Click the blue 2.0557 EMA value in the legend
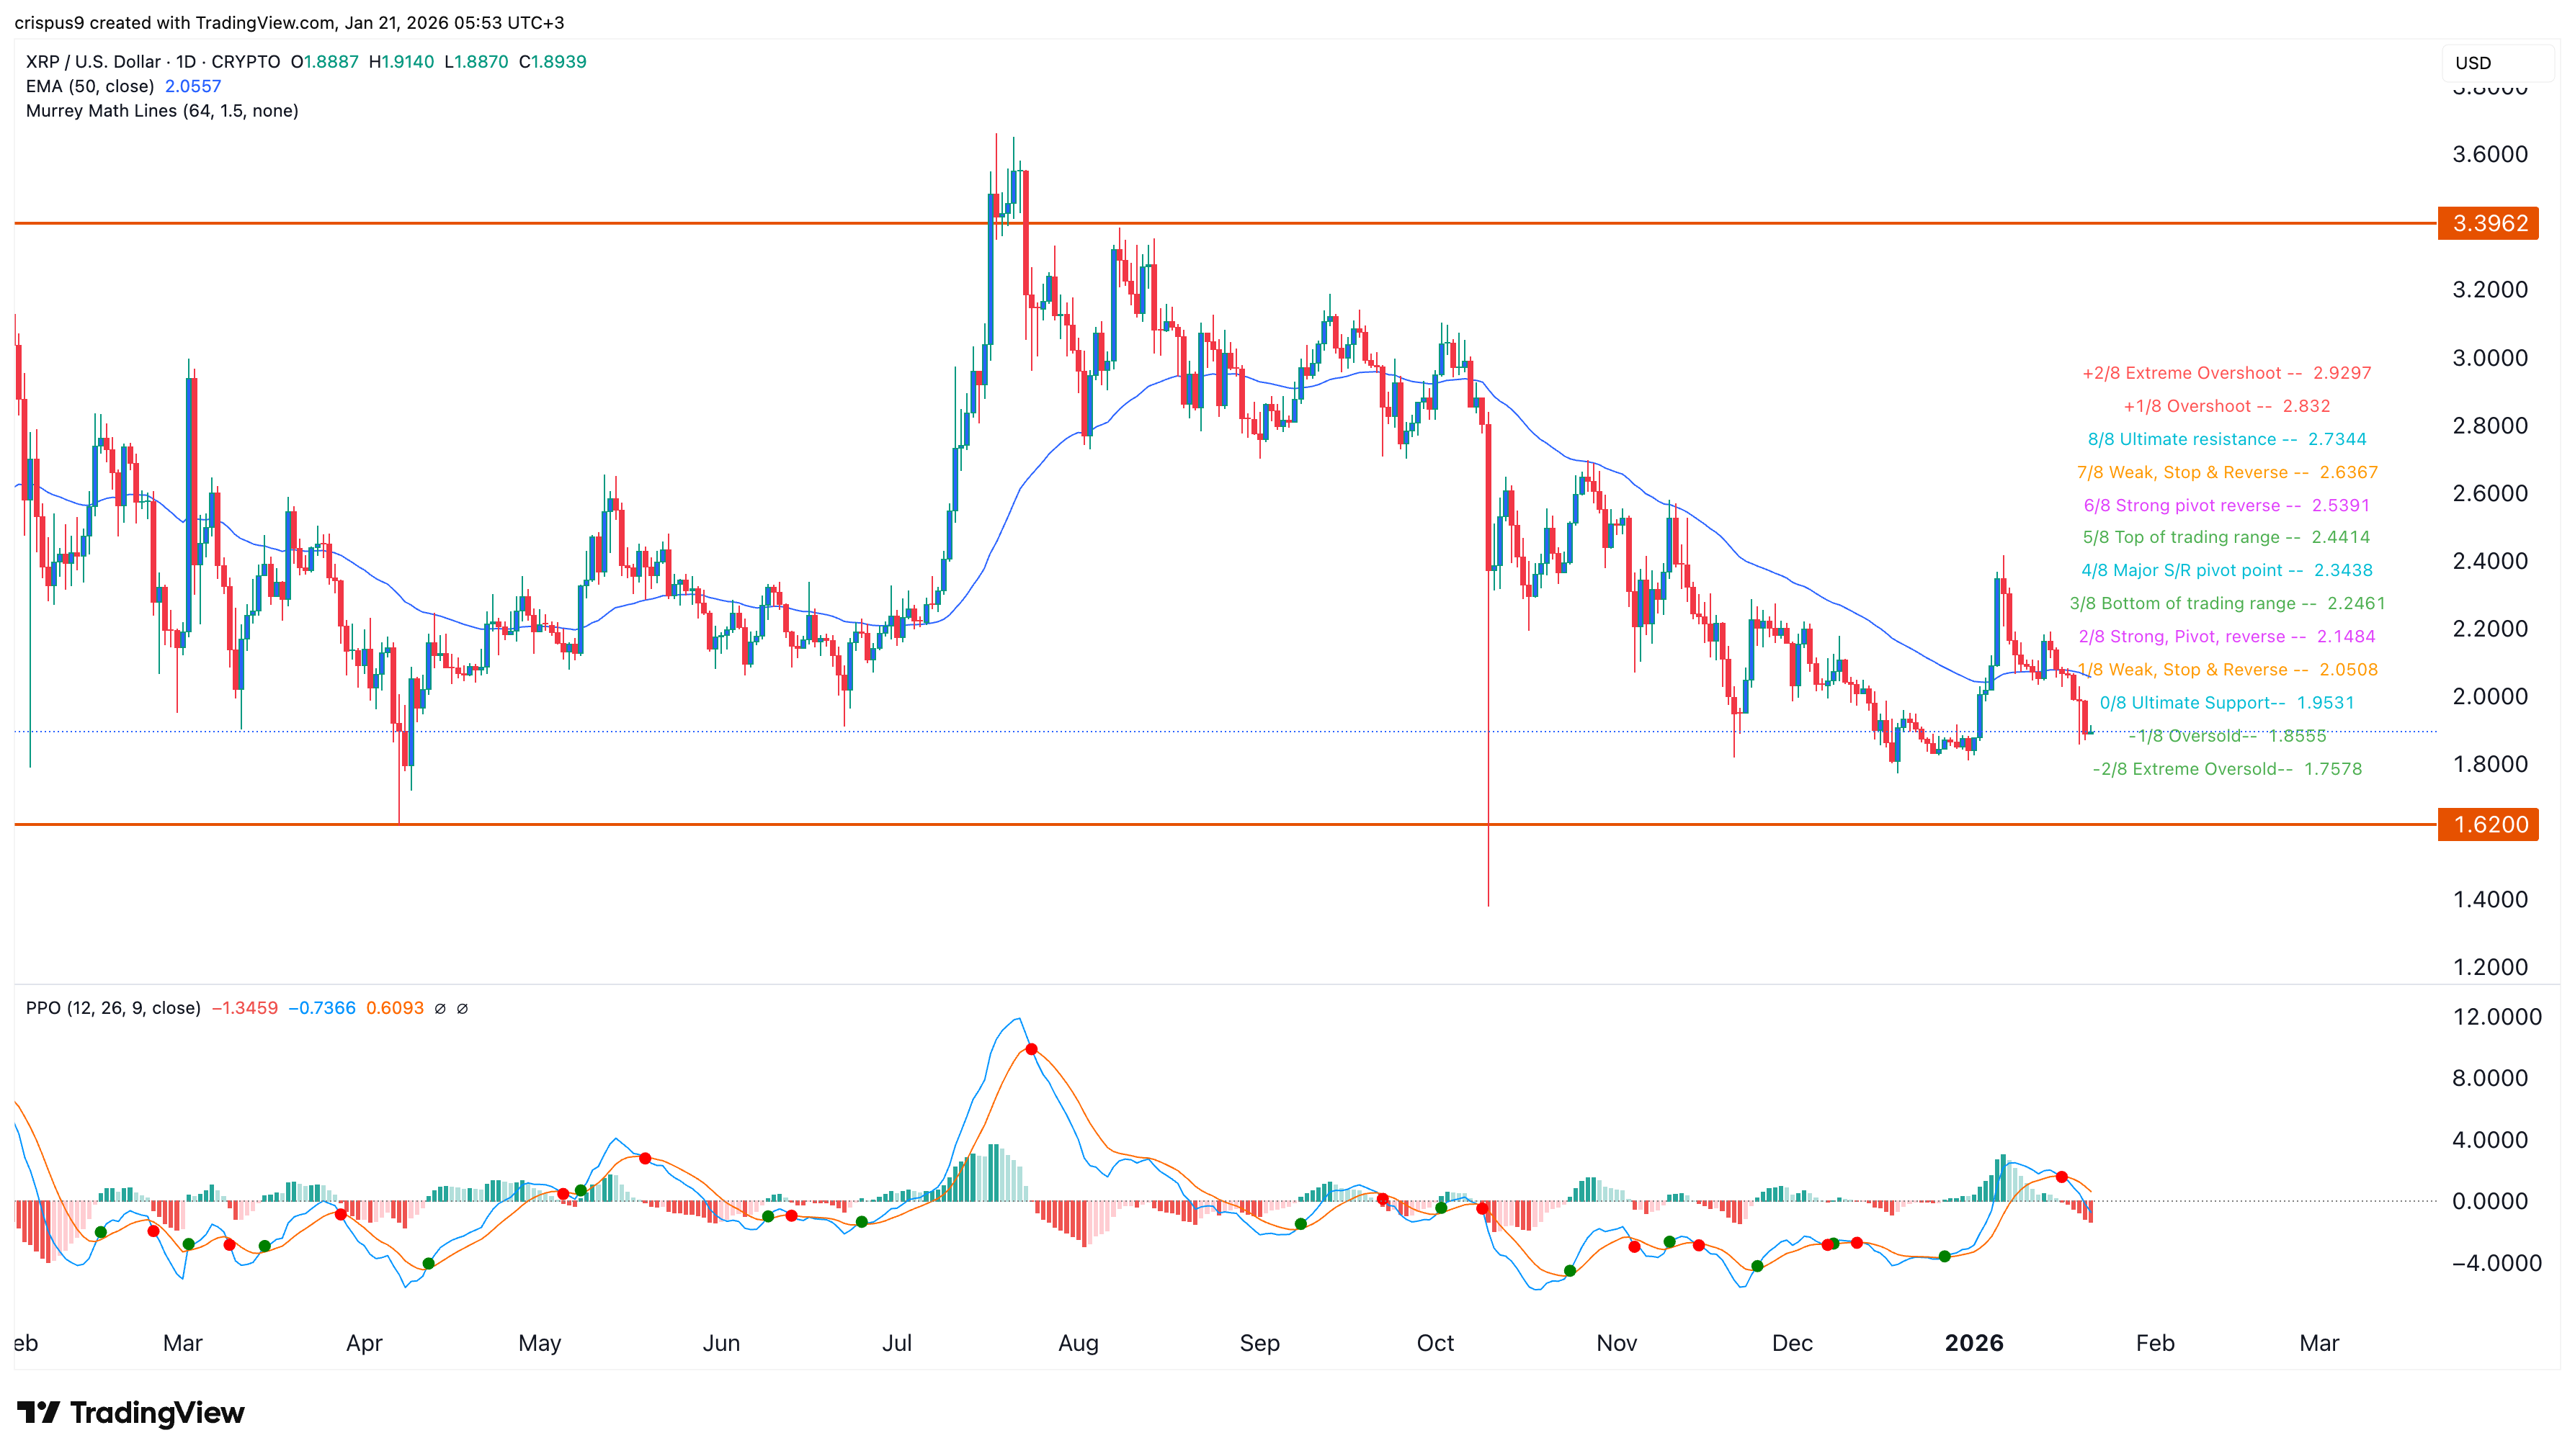Viewport: 2575px width, 1456px height. click(x=194, y=86)
